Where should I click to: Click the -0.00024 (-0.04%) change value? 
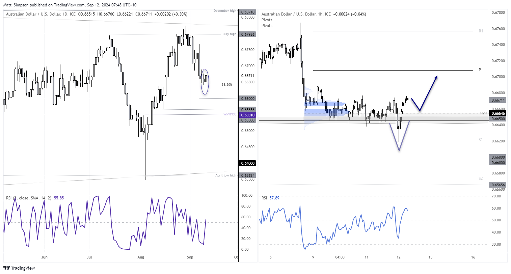pos(350,14)
